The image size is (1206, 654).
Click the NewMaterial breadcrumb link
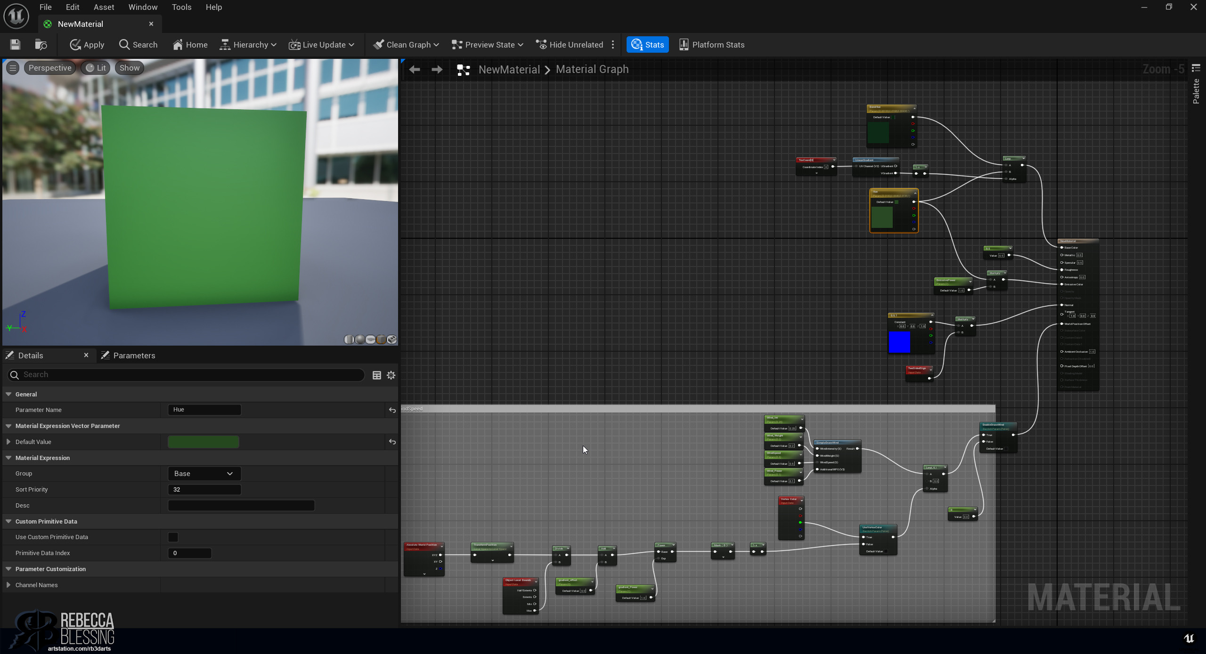click(509, 70)
